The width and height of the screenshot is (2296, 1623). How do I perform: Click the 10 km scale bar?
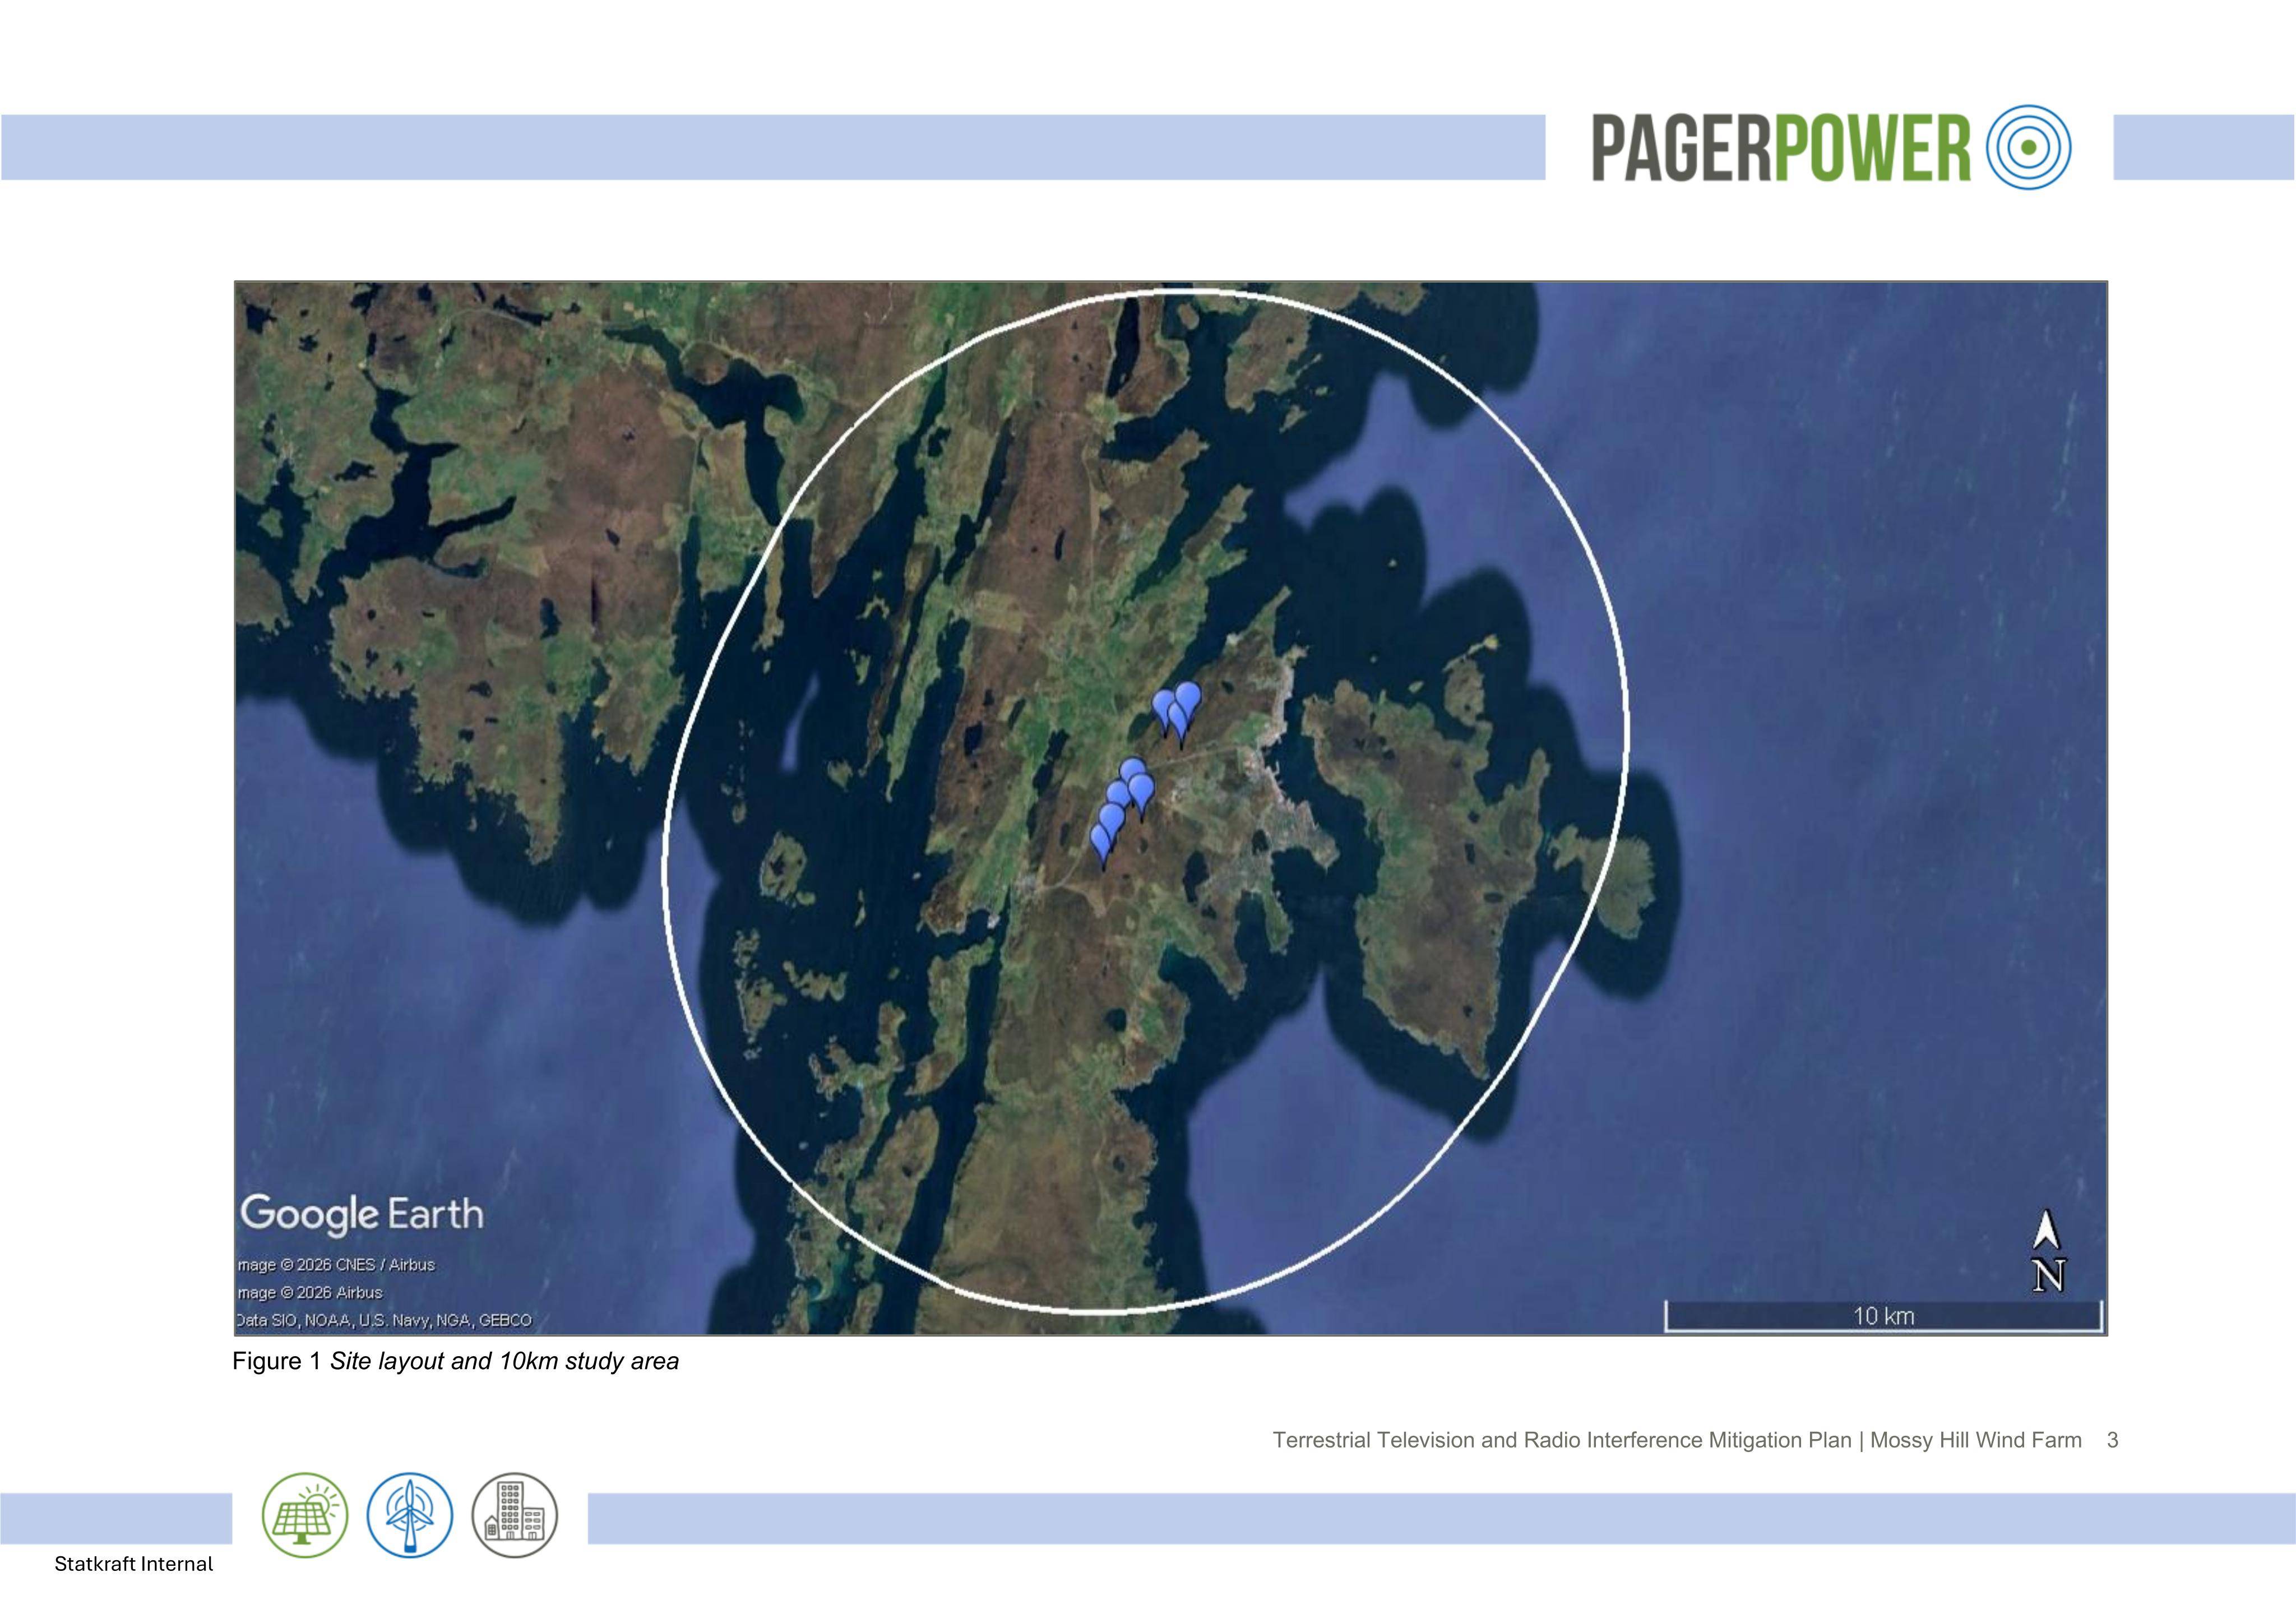pyautogui.click(x=1884, y=1316)
